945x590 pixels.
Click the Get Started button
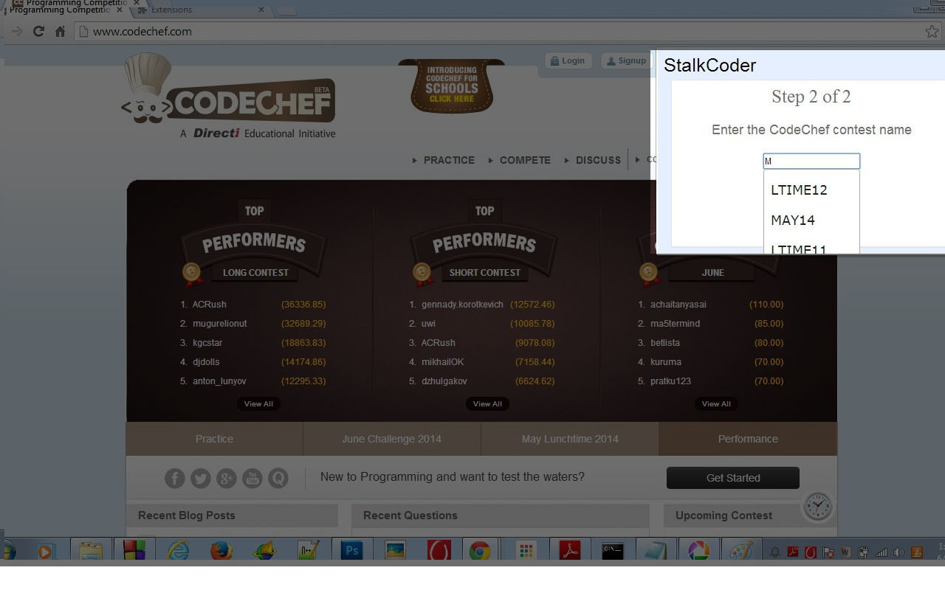[x=733, y=478]
